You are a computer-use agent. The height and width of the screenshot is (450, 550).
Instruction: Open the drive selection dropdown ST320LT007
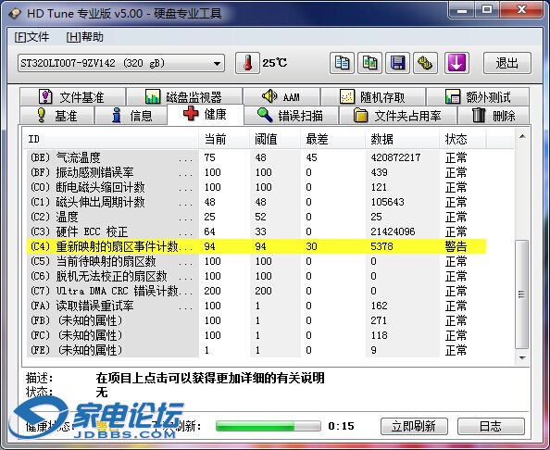coord(121,63)
